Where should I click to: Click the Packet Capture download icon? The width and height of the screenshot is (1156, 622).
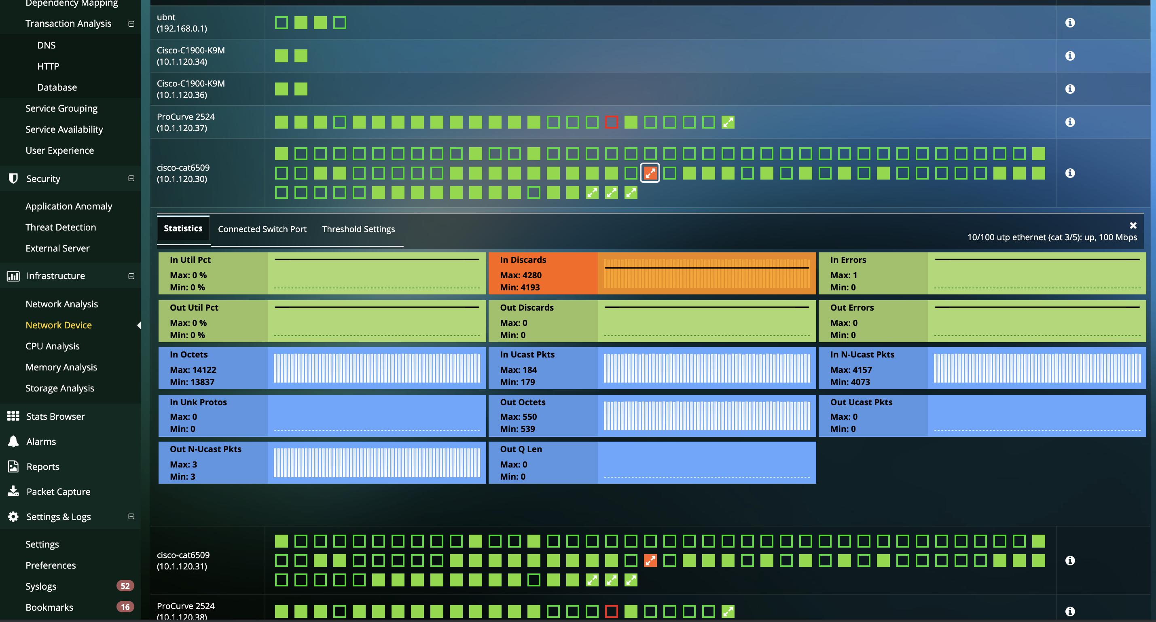[x=13, y=491]
